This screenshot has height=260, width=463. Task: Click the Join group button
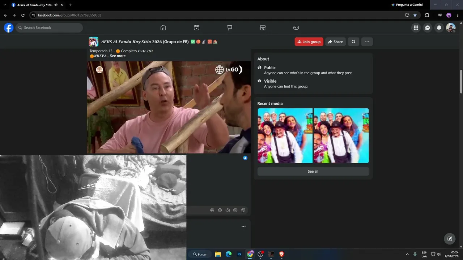[x=309, y=42]
